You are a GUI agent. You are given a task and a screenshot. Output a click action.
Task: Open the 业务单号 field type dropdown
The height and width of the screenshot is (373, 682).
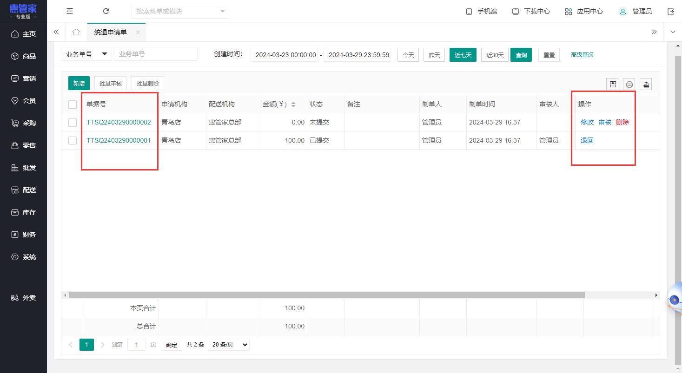pyautogui.click(x=86, y=54)
